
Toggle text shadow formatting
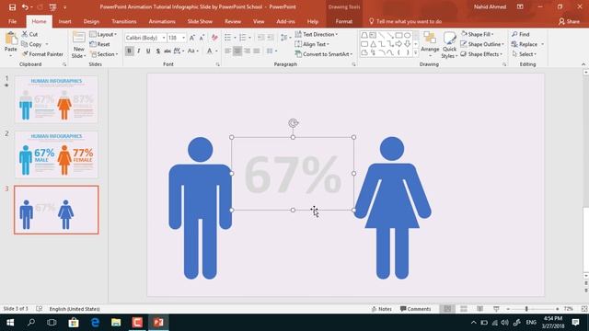pyautogui.click(x=157, y=51)
